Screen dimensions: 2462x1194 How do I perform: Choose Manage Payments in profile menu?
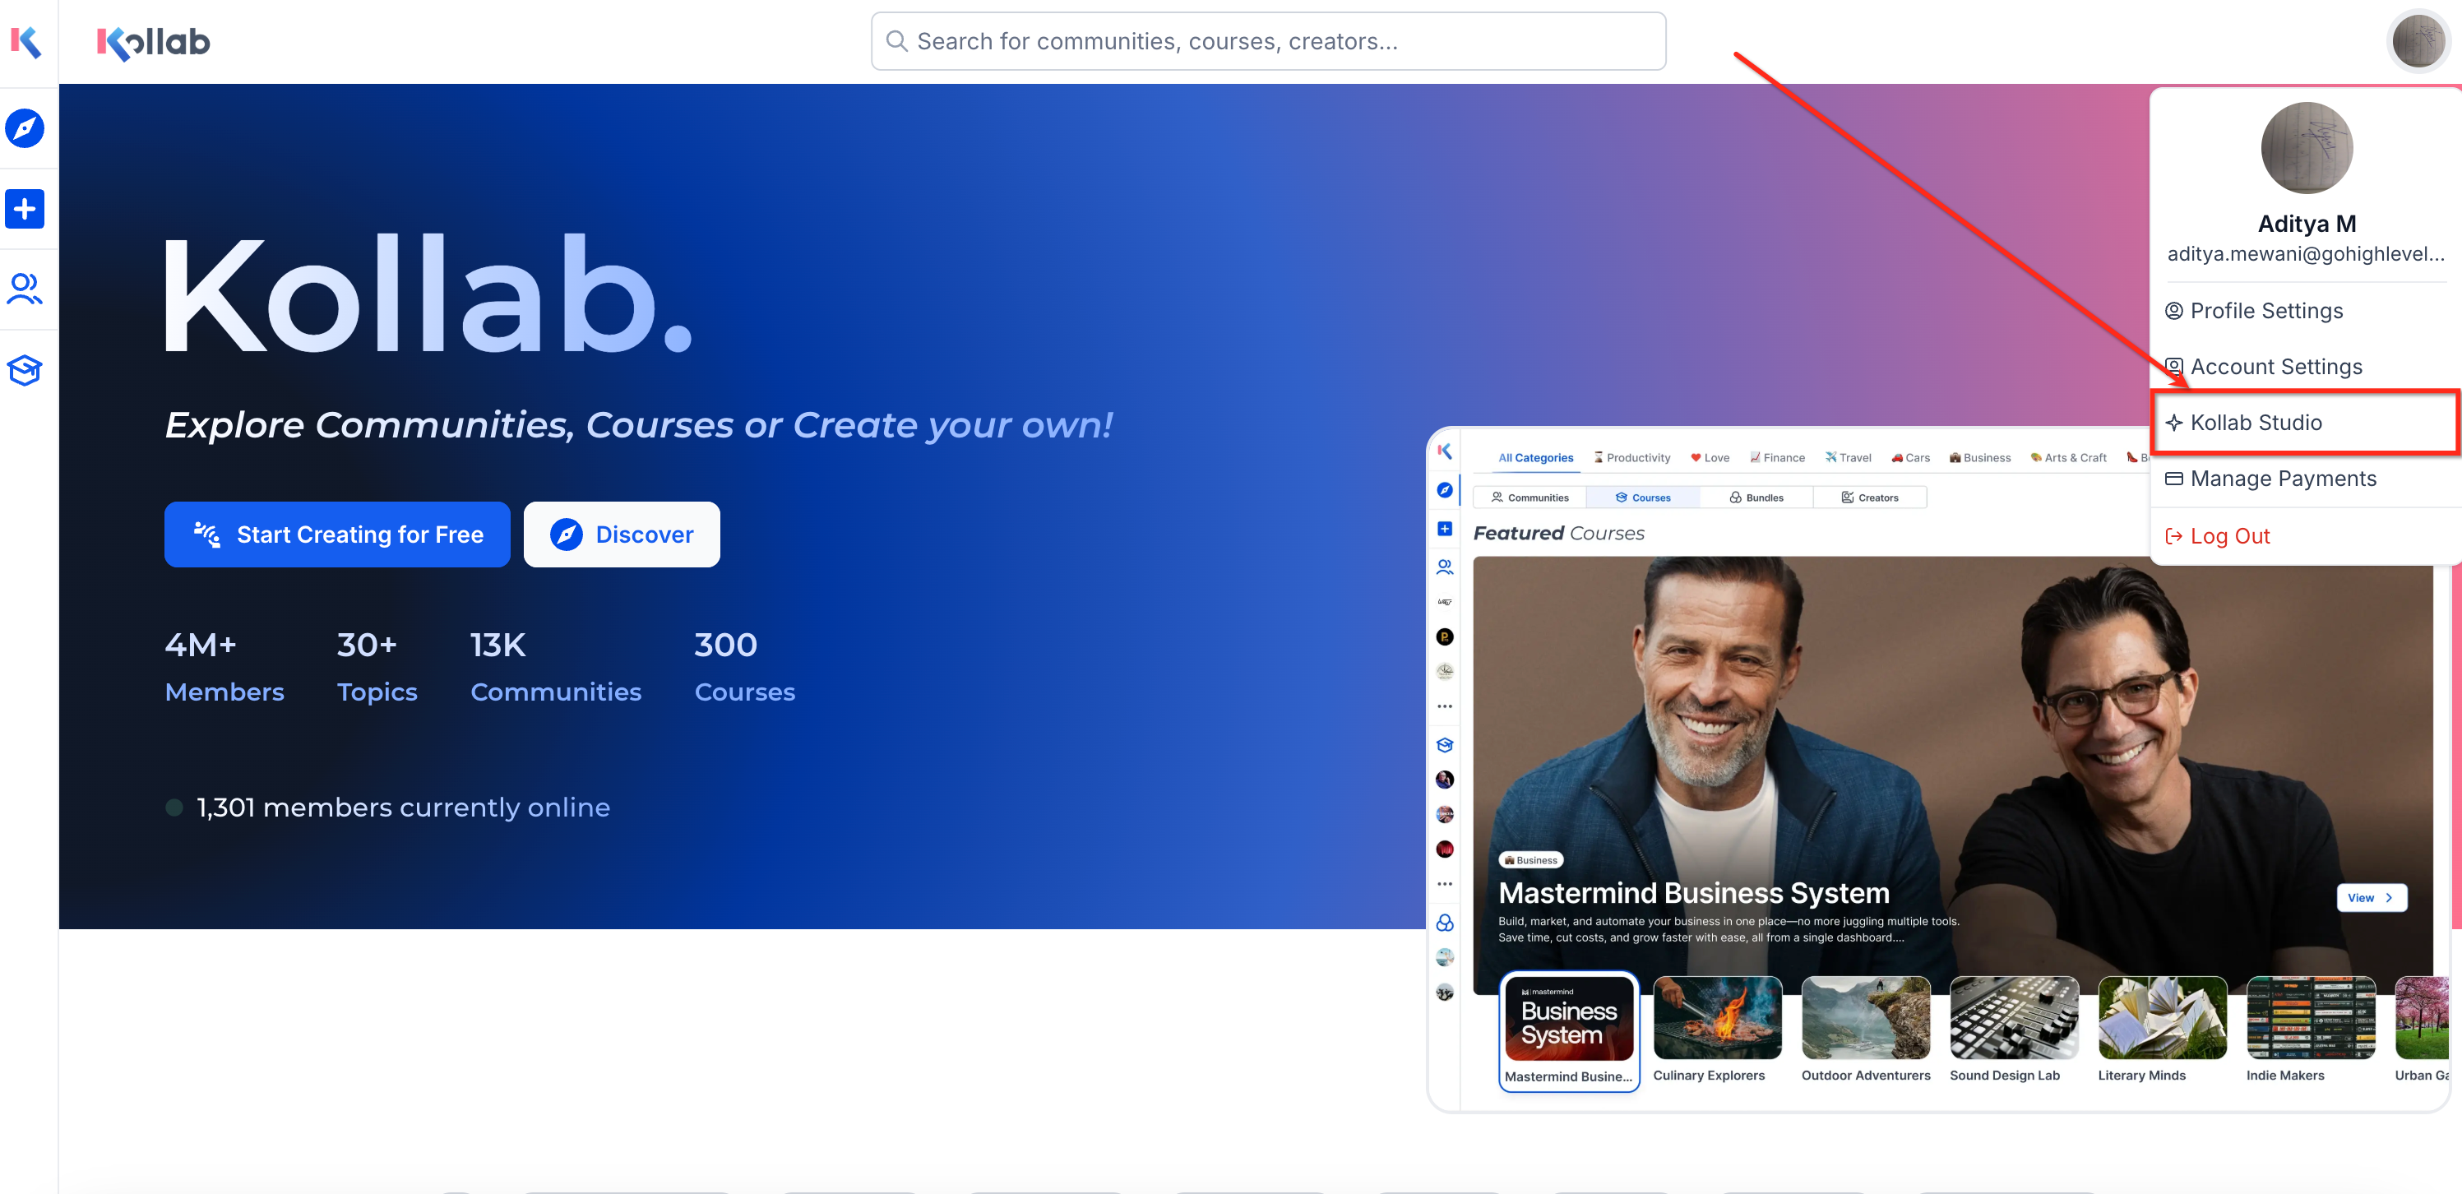coord(2281,479)
